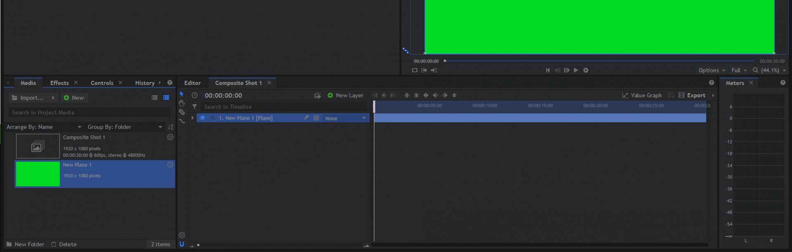Switch to Effects tab

point(59,83)
